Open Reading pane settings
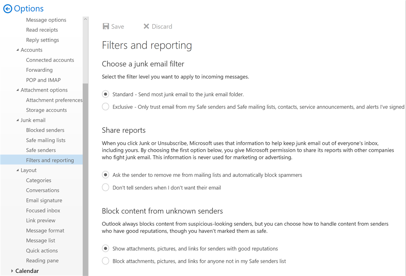The width and height of the screenshot is (406, 276). pos(42,261)
